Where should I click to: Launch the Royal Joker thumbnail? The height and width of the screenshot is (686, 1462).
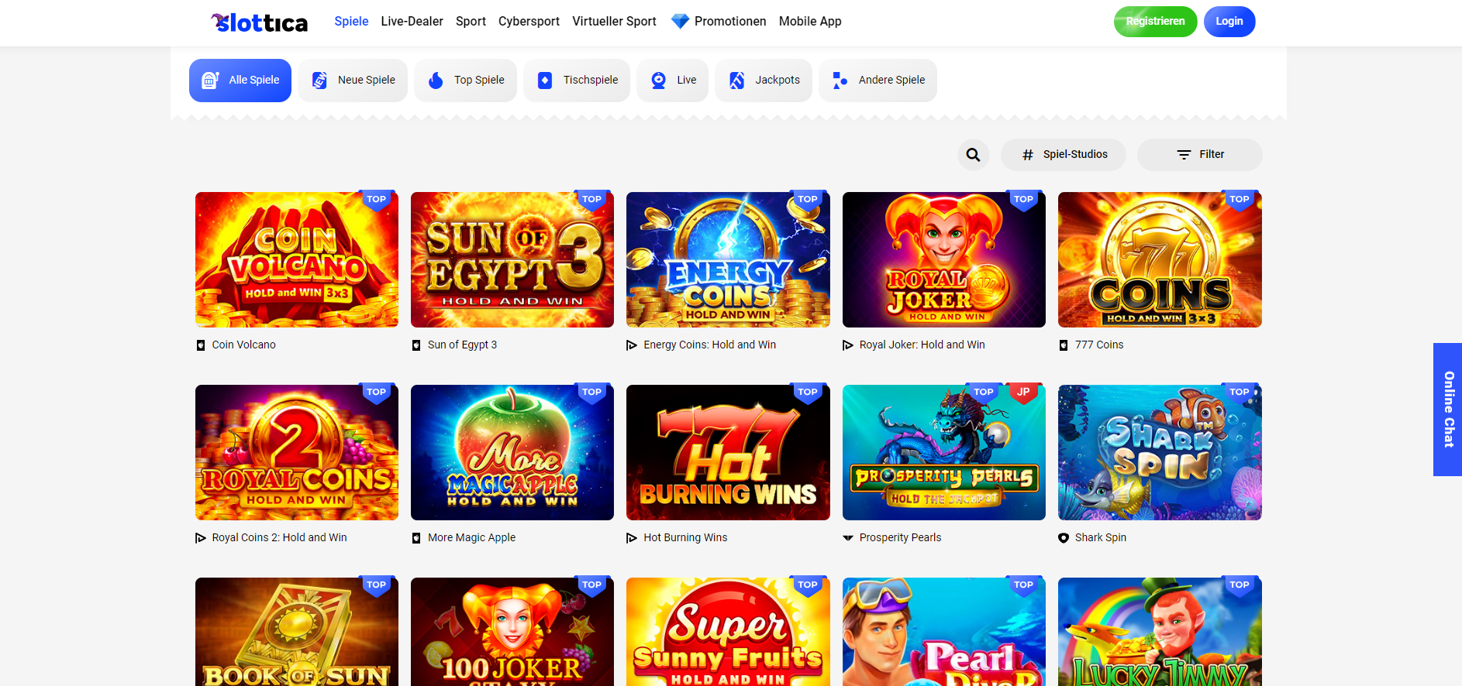click(x=944, y=260)
